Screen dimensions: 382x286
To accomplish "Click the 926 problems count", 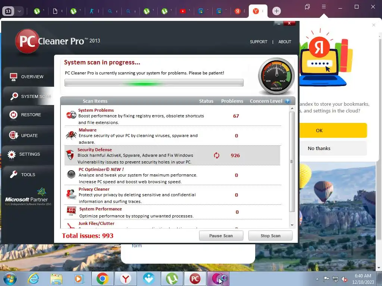I will pos(235,155).
